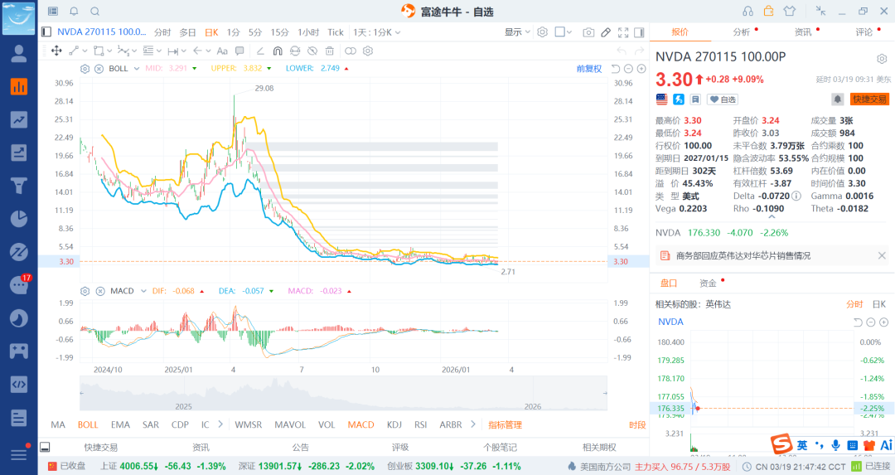Open the messages icon with badge 17
Viewport: 895px width, 475px height.
tap(19, 285)
